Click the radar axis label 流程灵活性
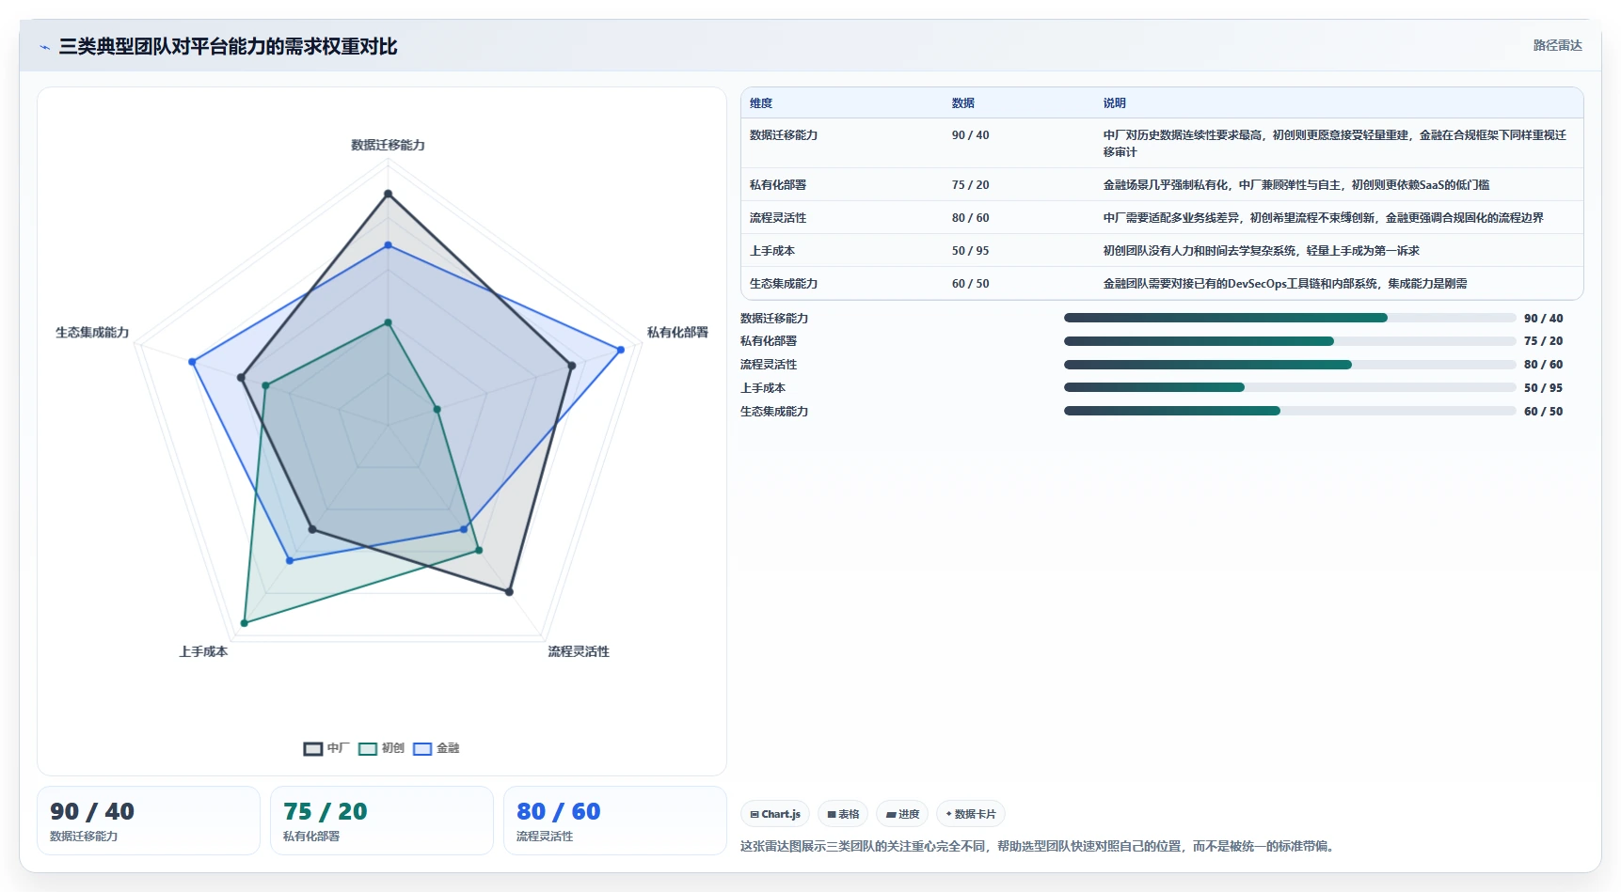Viewport: 1621px width, 892px height. pos(579,651)
